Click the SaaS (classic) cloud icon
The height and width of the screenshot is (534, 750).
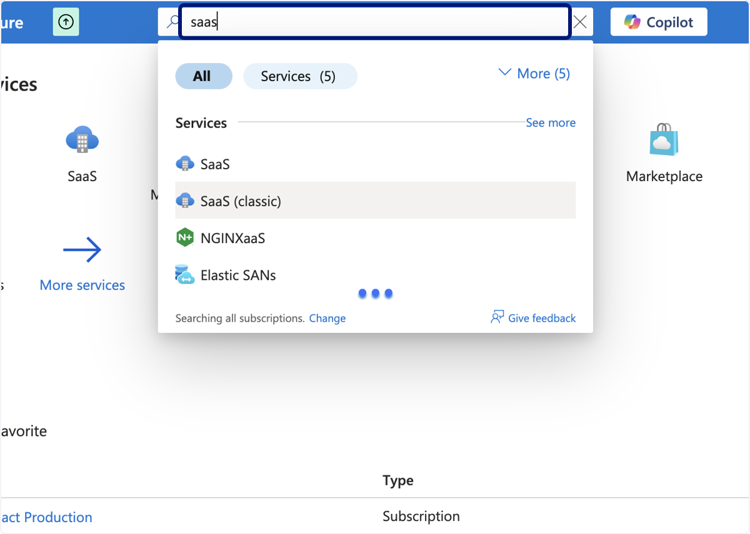[x=185, y=200]
